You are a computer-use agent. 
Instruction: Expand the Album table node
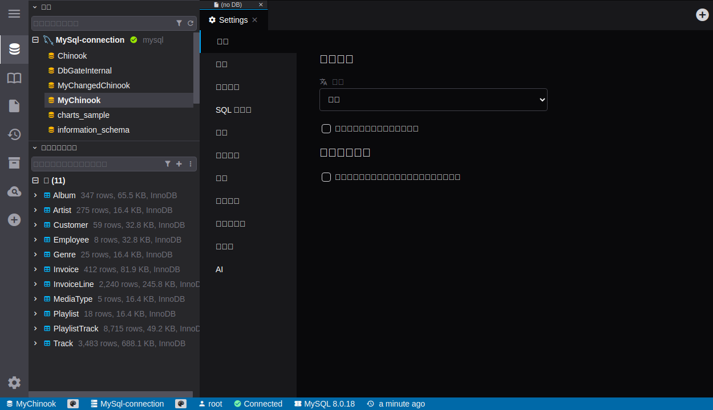35,195
